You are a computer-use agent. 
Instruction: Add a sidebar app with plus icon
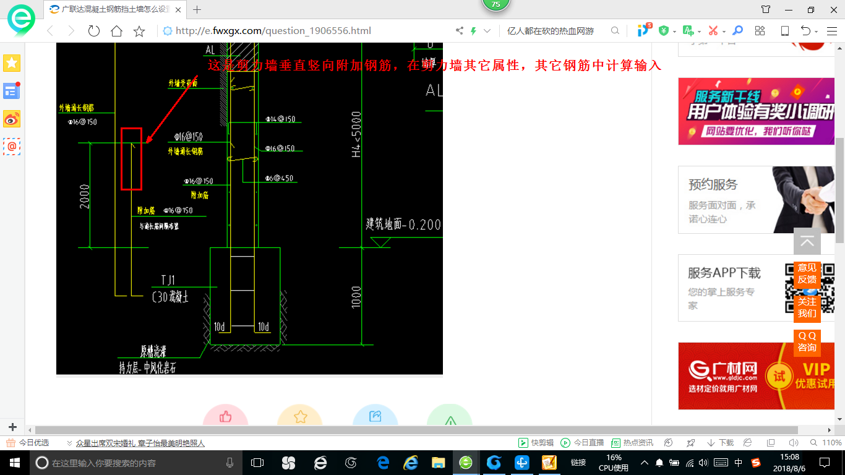click(x=12, y=427)
